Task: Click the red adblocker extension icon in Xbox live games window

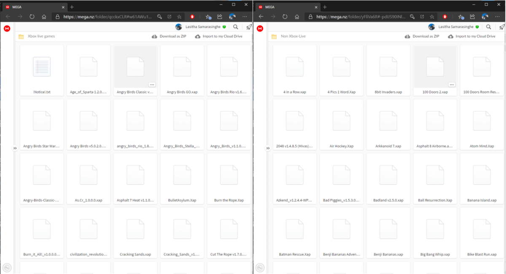Action: click(x=192, y=17)
